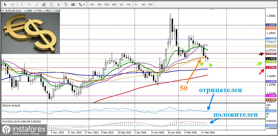Click the 1.20665 price scale value
278x136 pixels.
click(271, 16)
